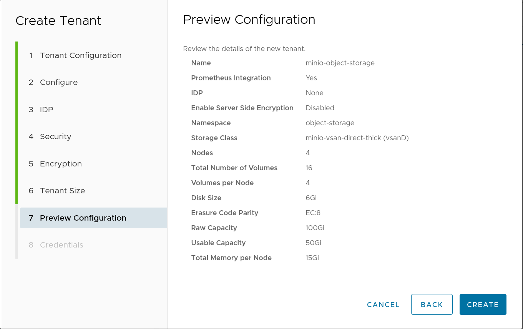
Task: Open the Encryption step
Action: 61,164
